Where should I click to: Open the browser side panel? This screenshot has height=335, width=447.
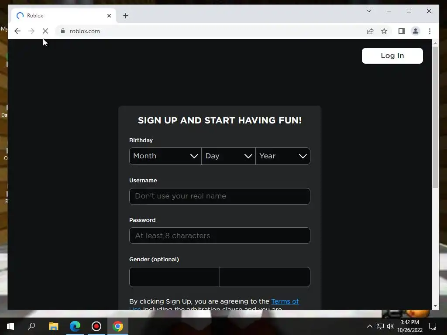(x=402, y=31)
